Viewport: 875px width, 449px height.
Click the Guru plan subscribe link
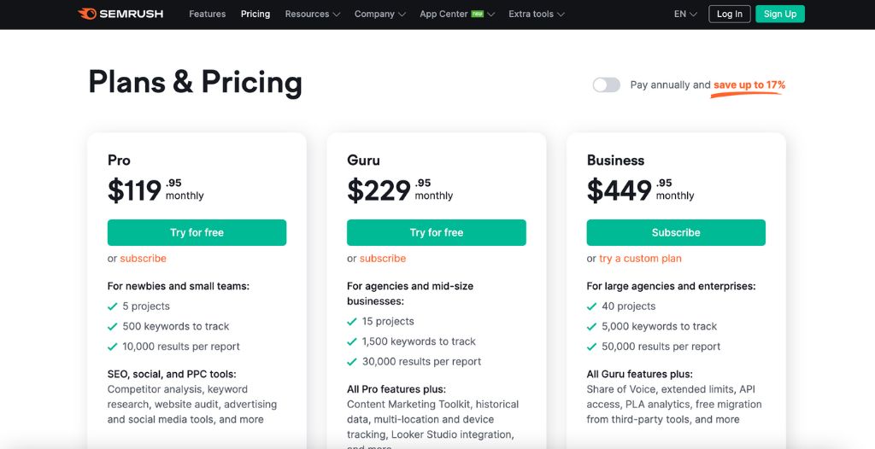click(x=383, y=259)
